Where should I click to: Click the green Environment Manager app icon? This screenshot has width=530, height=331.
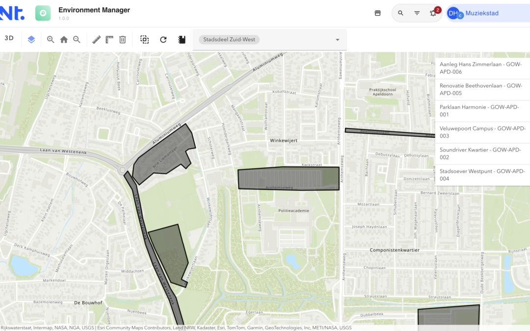[43, 13]
